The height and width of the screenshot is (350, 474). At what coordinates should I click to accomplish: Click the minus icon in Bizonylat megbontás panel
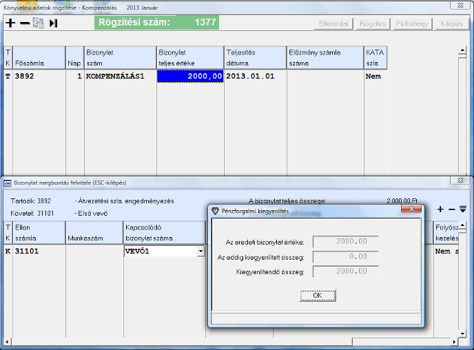[x=452, y=209]
